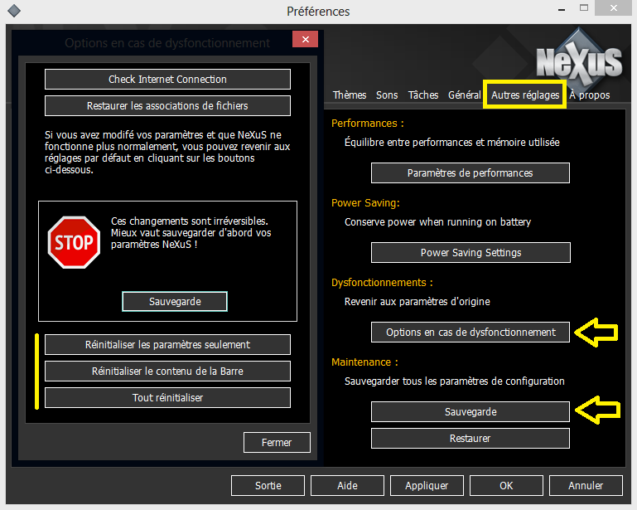
Task: Click the diamond app icon in title bar
Action: tap(14, 11)
